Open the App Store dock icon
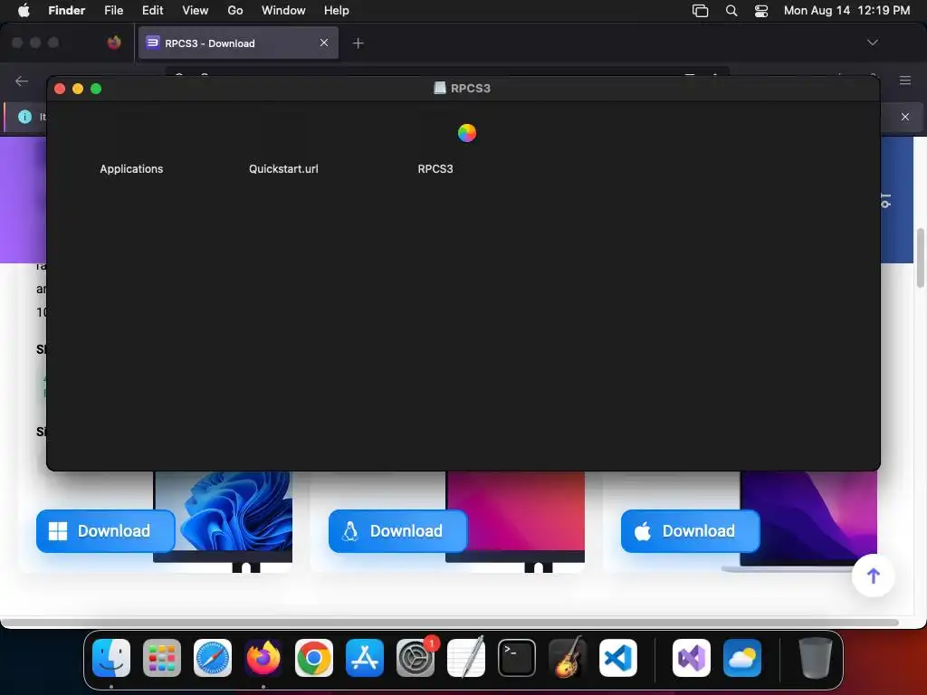Viewport: 927px width, 695px height. click(x=365, y=658)
